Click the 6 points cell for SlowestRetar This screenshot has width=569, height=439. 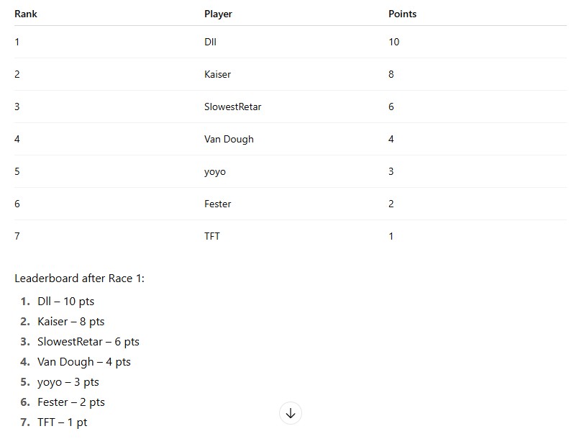click(391, 107)
